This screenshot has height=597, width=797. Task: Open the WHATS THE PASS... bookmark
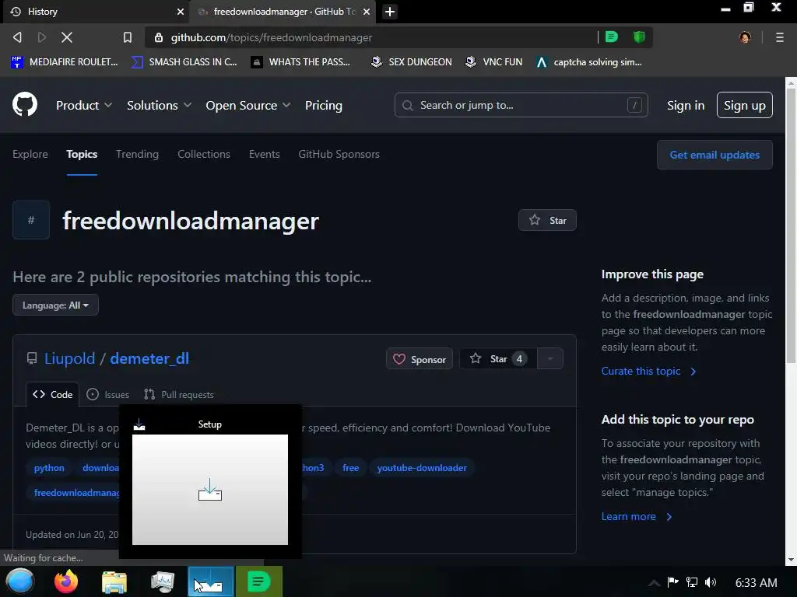(x=301, y=62)
